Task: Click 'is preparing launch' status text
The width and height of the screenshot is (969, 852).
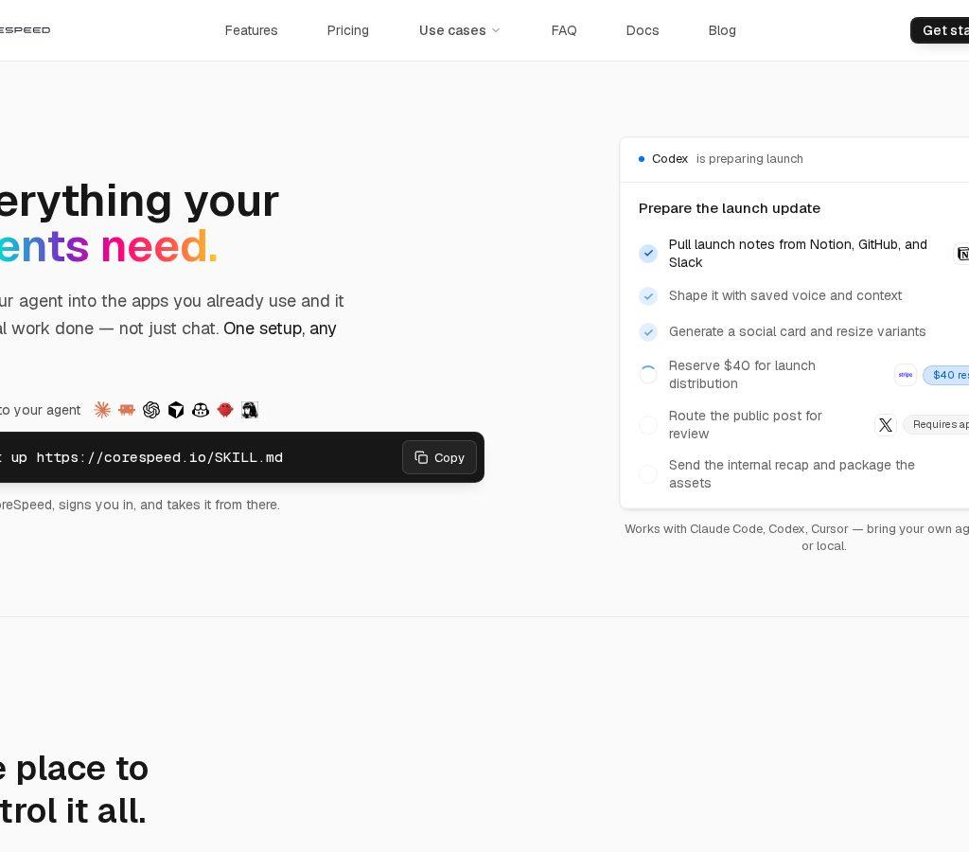Action: click(x=749, y=159)
